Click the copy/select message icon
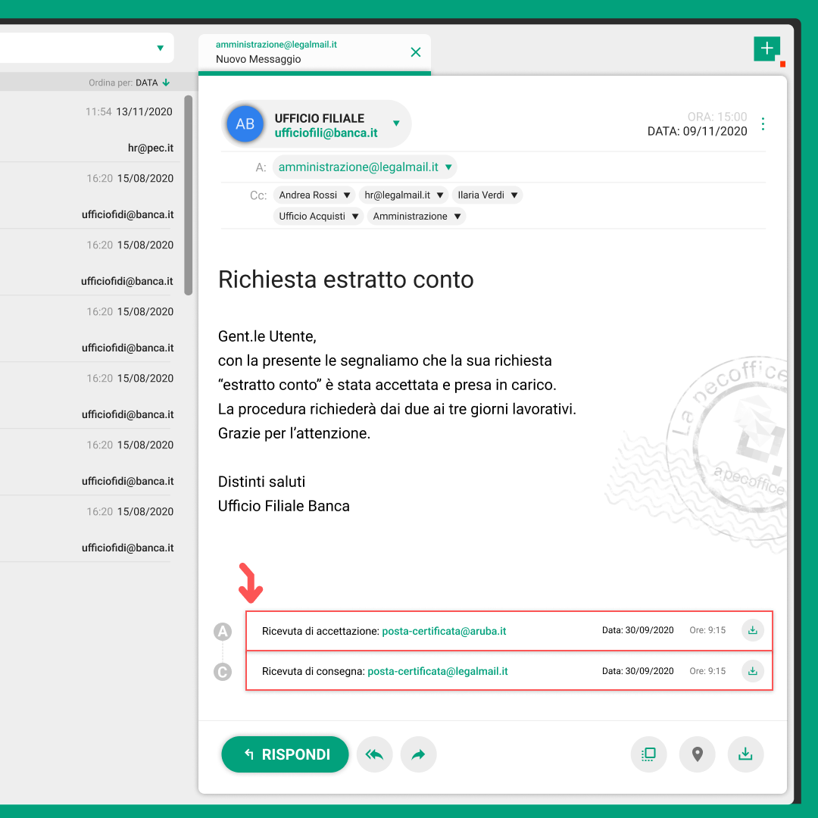This screenshot has width=818, height=818. click(648, 754)
